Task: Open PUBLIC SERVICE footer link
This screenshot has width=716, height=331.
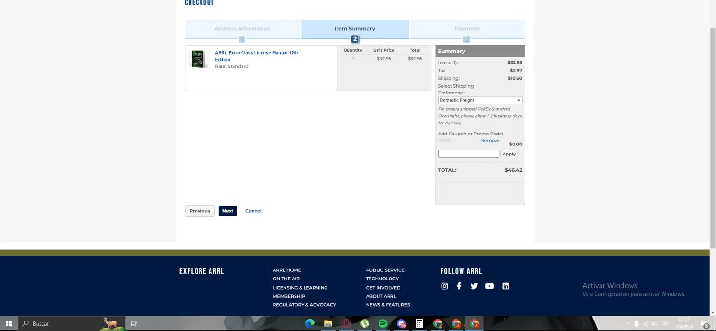Action: [x=385, y=270]
